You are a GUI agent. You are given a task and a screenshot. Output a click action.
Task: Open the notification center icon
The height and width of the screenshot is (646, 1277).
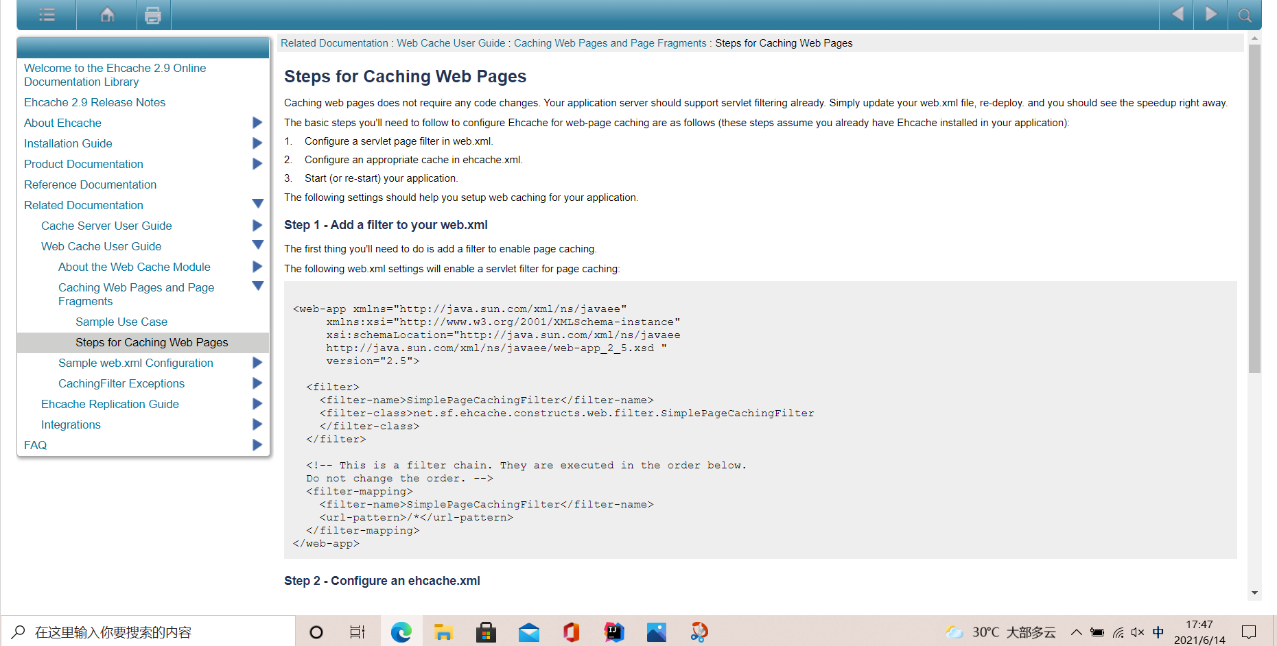click(1249, 632)
